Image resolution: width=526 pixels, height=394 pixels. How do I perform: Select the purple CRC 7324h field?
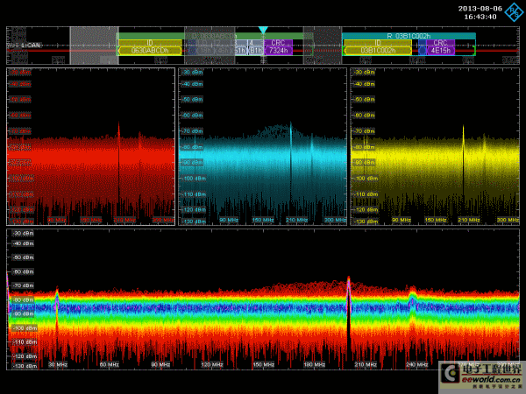pos(278,47)
